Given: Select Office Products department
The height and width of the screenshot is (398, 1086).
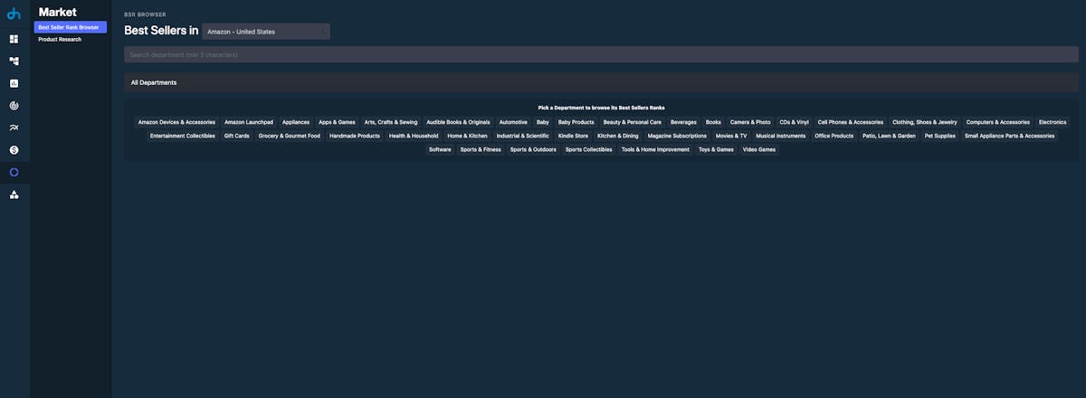Looking at the screenshot, I should 834,136.
